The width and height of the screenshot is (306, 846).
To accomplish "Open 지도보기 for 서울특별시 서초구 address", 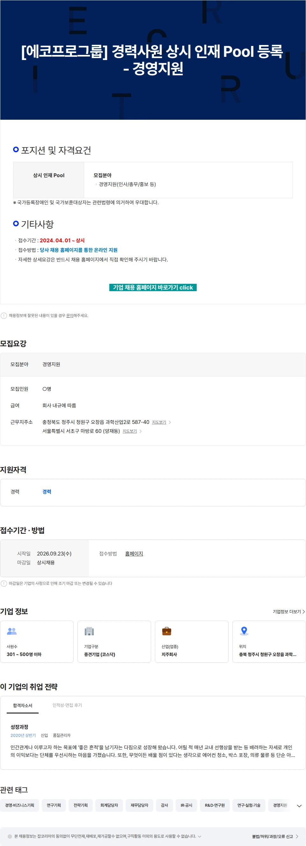I will (129, 431).
